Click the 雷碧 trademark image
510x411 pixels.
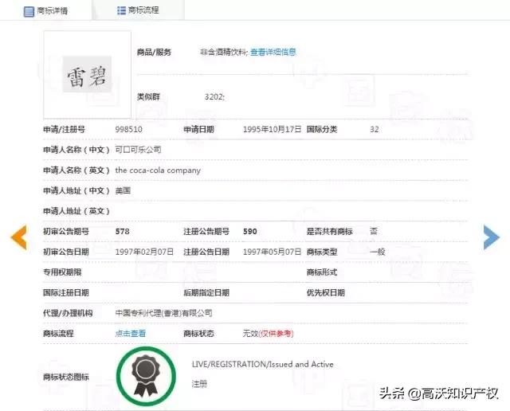[87, 74]
